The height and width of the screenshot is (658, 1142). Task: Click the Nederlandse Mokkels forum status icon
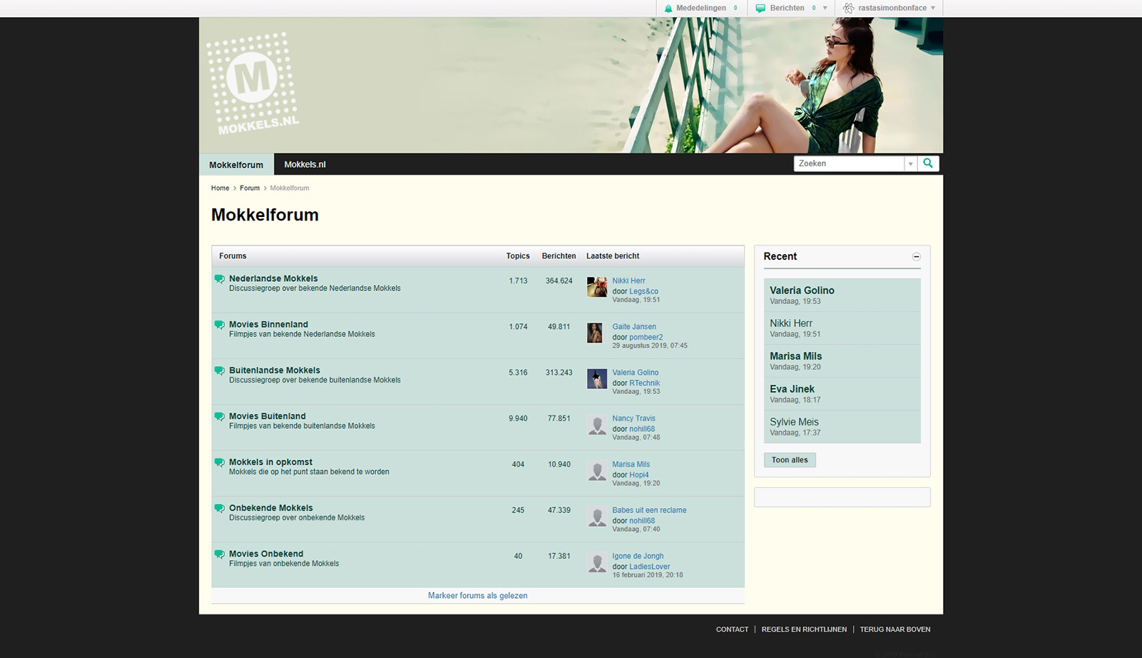(220, 279)
